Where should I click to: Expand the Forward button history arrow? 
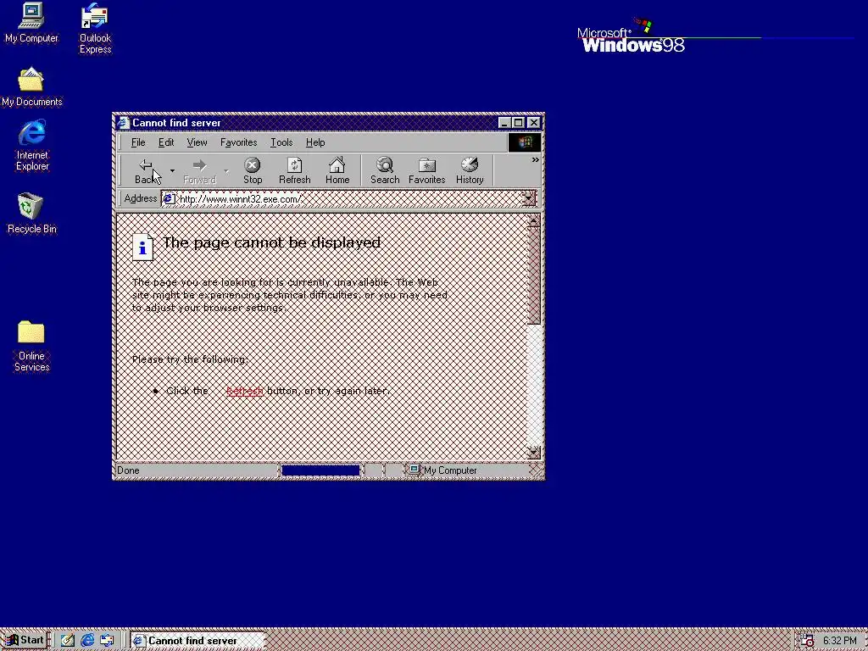click(225, 171)
